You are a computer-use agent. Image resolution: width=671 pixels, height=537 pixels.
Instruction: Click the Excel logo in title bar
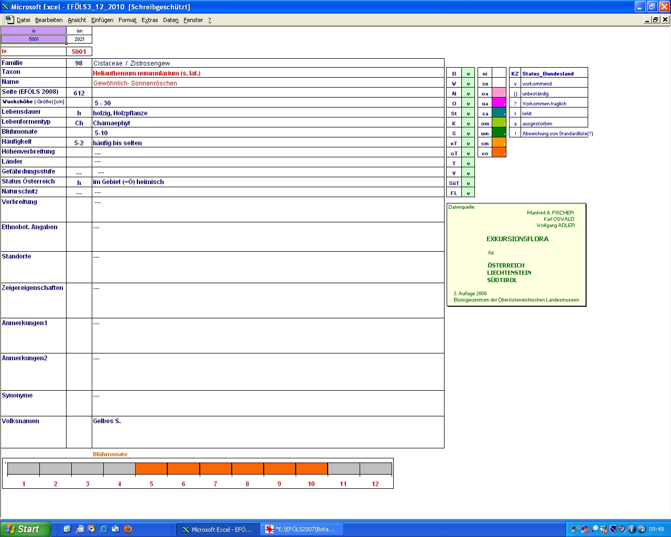(x=5, y=7)
